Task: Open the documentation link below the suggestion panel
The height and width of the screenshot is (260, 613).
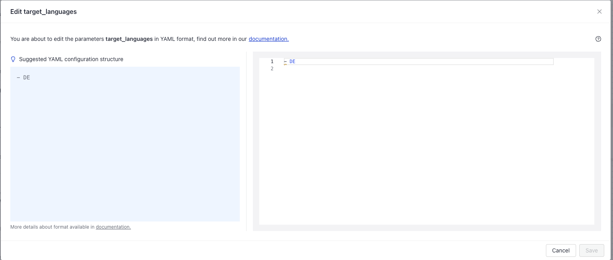Action: [x=113, y=227]
